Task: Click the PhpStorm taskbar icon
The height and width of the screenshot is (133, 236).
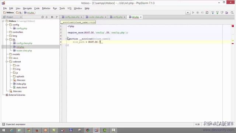Action: point(97,130)
